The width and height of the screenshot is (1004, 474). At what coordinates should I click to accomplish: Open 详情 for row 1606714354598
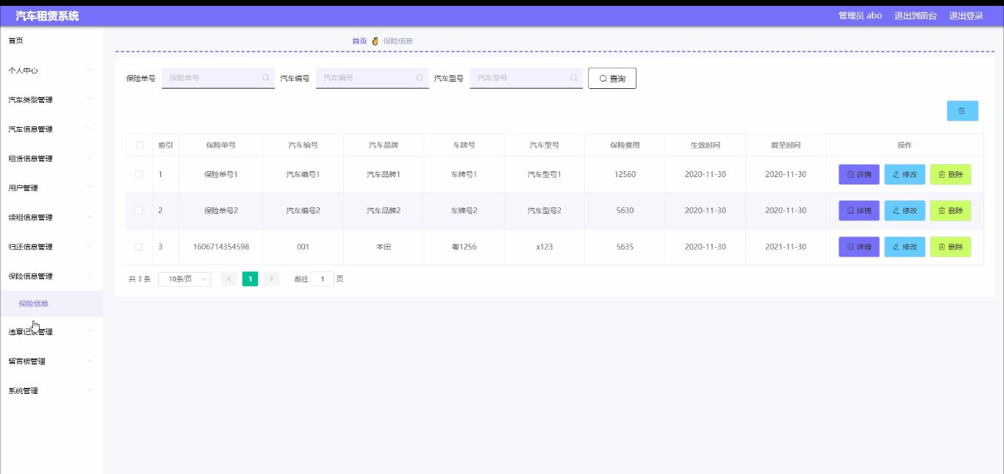coord(859,247)
